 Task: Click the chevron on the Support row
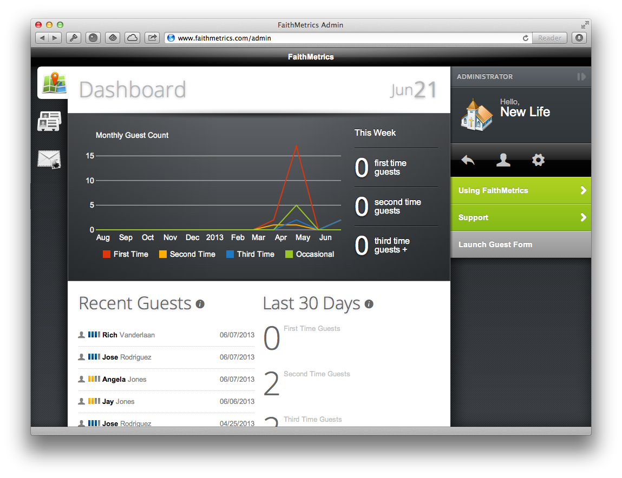click(584, 217)
